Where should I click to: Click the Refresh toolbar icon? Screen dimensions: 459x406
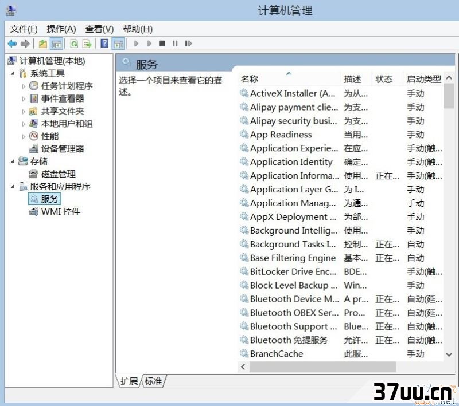74,44
